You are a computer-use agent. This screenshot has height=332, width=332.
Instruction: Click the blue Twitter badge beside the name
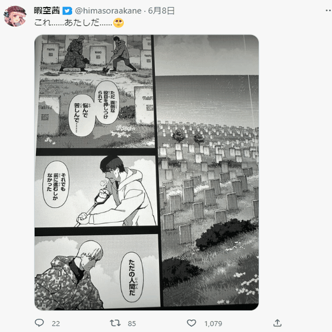[67, 11]
